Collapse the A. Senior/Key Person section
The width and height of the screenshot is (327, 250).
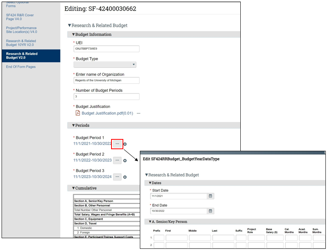[150, 222]
